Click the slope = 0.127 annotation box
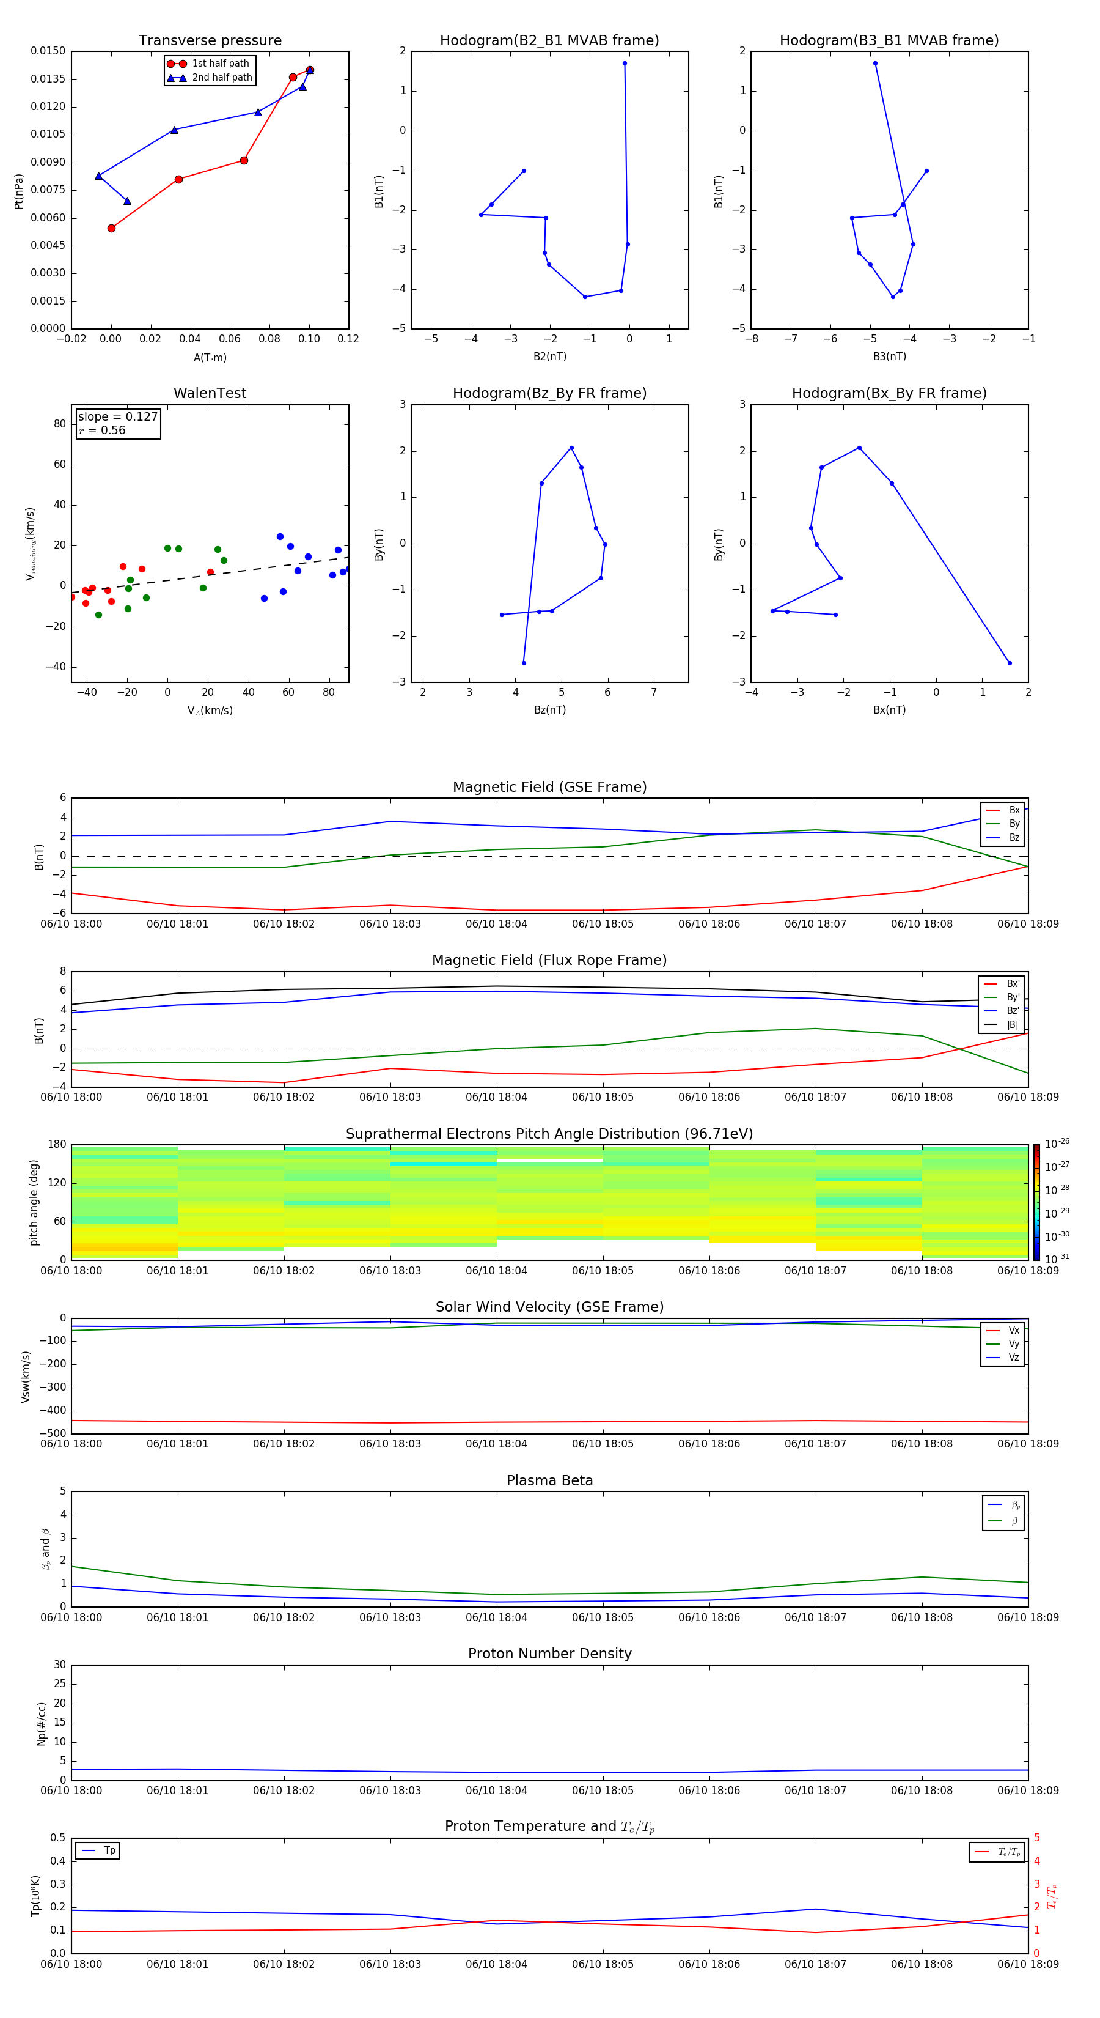Screen dimensions: 1100x2018 click(118, 423)
